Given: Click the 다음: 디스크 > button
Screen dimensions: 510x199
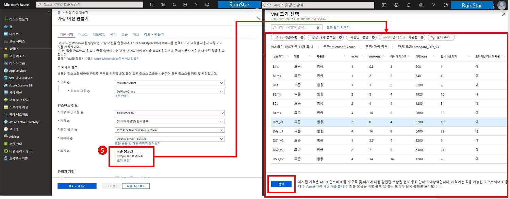Looking at the screenshot, I should coord(136,186).
